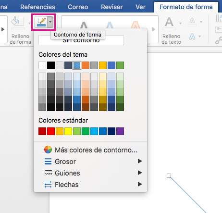Screen dimensions: 222x213
Task: Choose Sin contorno option
Action: coord(81,40)
